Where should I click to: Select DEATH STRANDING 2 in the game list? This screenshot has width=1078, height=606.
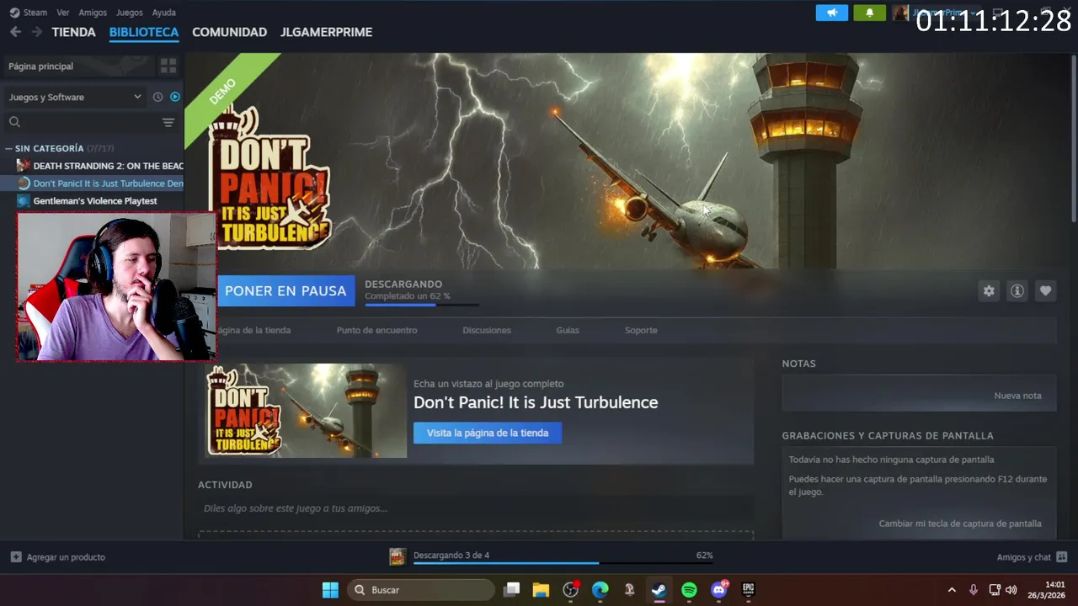tap(108, 166)
